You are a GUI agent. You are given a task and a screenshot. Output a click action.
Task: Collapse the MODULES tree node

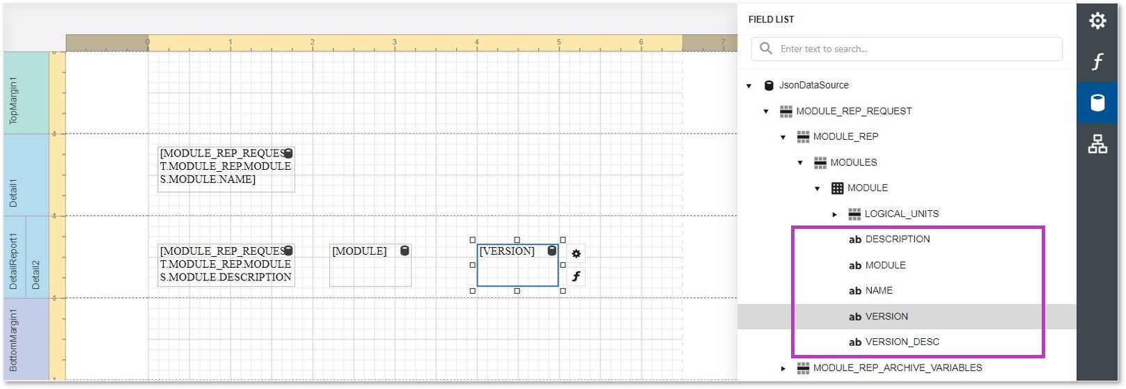coord(800,163)
